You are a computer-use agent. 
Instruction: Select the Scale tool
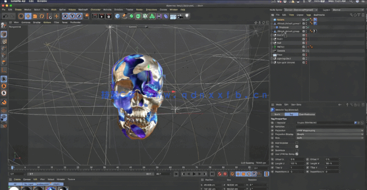pos(35,16)
